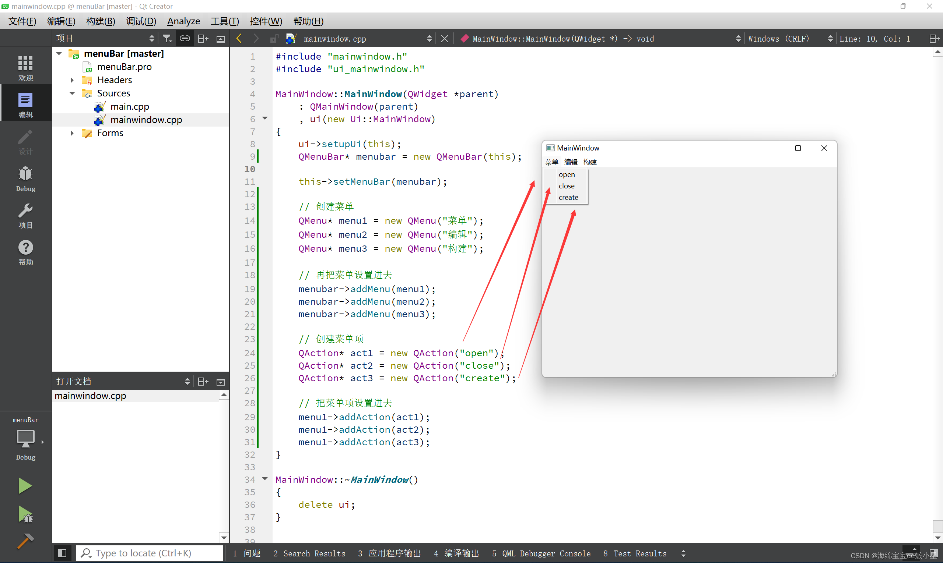The image size is (943, 563).
Task: Toggle the lock icon in project panel
Action: [185, 38]
